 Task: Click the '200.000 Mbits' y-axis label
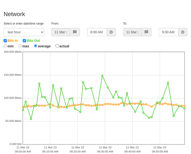pos(13,52)
